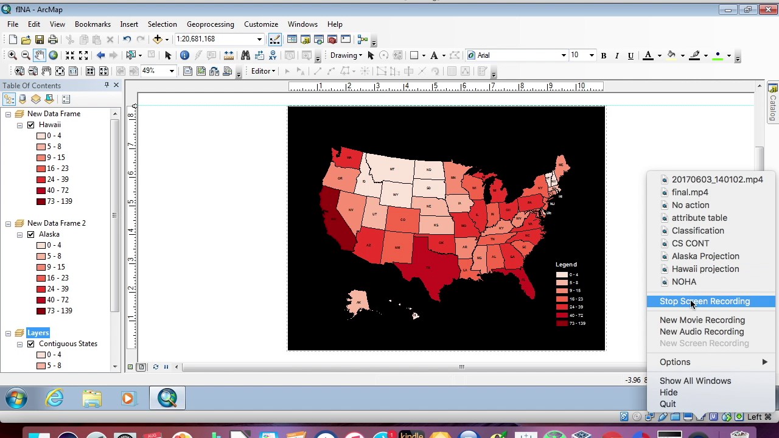Zoom to Full Extent globe
The image size is (779, 438).
pos(53,55)
